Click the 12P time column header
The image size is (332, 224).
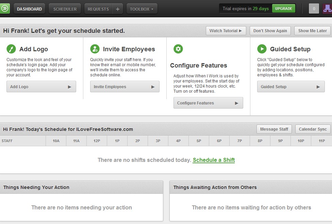point(97,141)
